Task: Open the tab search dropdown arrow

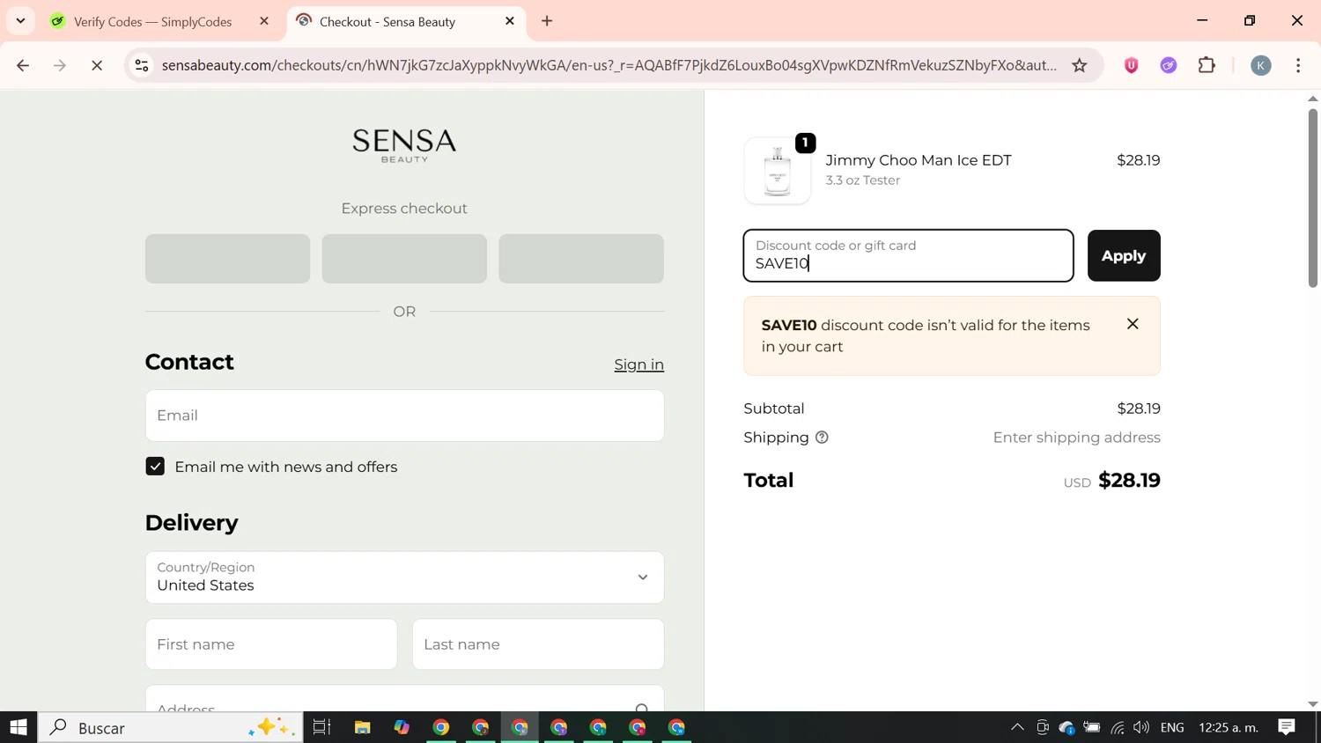Action: coord(20,21)
